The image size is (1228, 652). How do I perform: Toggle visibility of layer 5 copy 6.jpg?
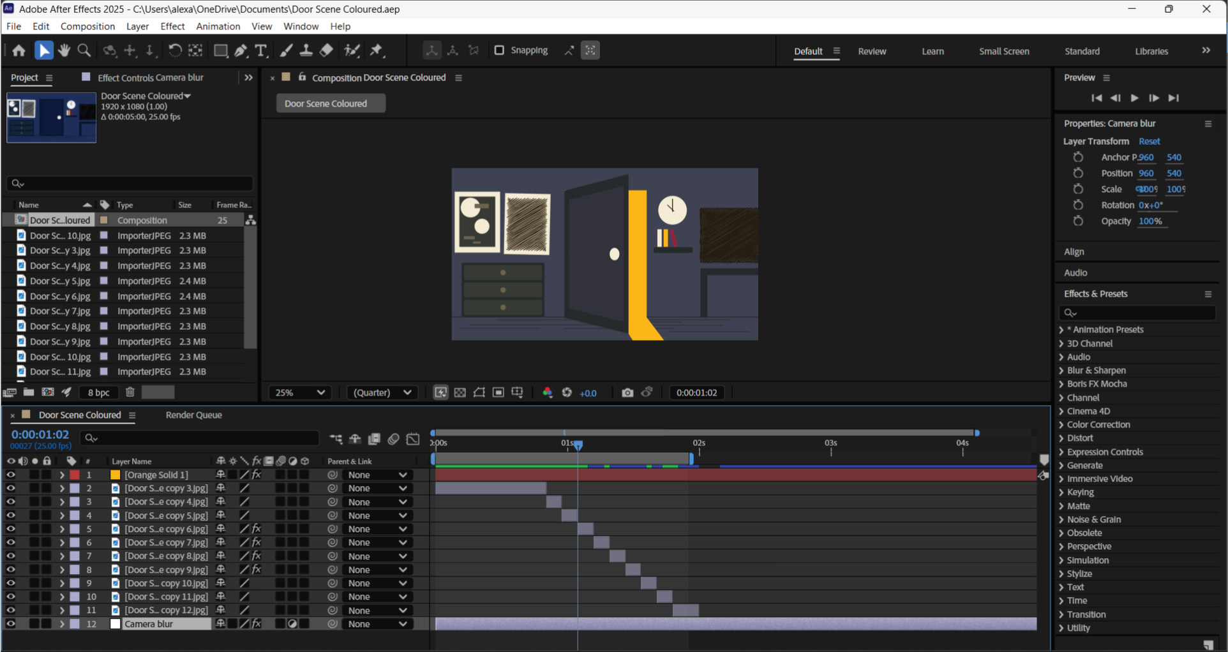click(11, 529)
